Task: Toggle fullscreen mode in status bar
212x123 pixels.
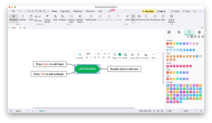Action: (x=196, y=111)
